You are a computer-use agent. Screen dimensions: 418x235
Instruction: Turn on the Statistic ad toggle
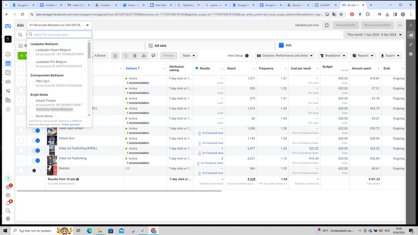[x=36, y=170]
